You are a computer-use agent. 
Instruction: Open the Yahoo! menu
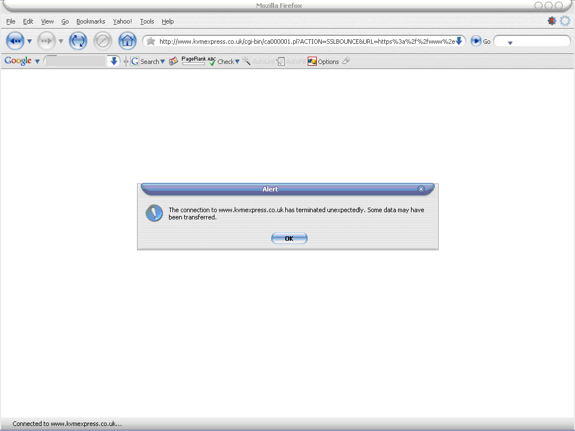(x=122, y=21)
